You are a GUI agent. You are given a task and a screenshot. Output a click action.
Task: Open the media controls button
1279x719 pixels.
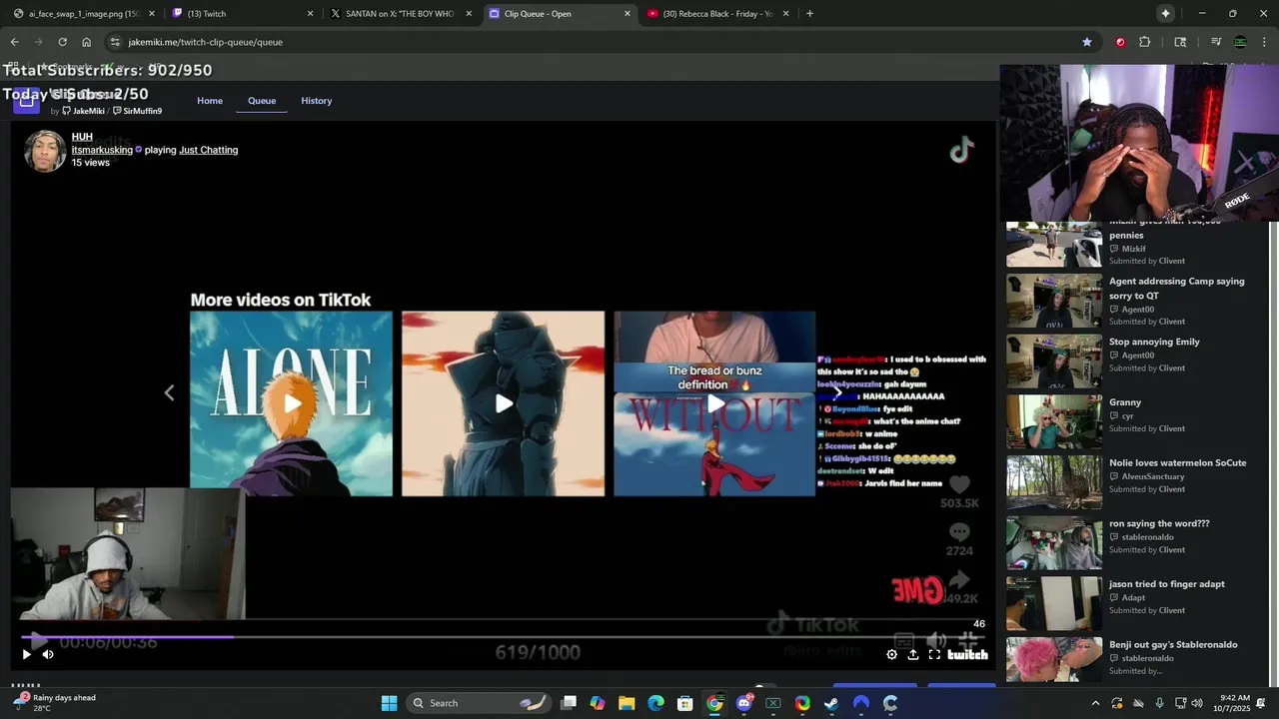[1216, 42]
